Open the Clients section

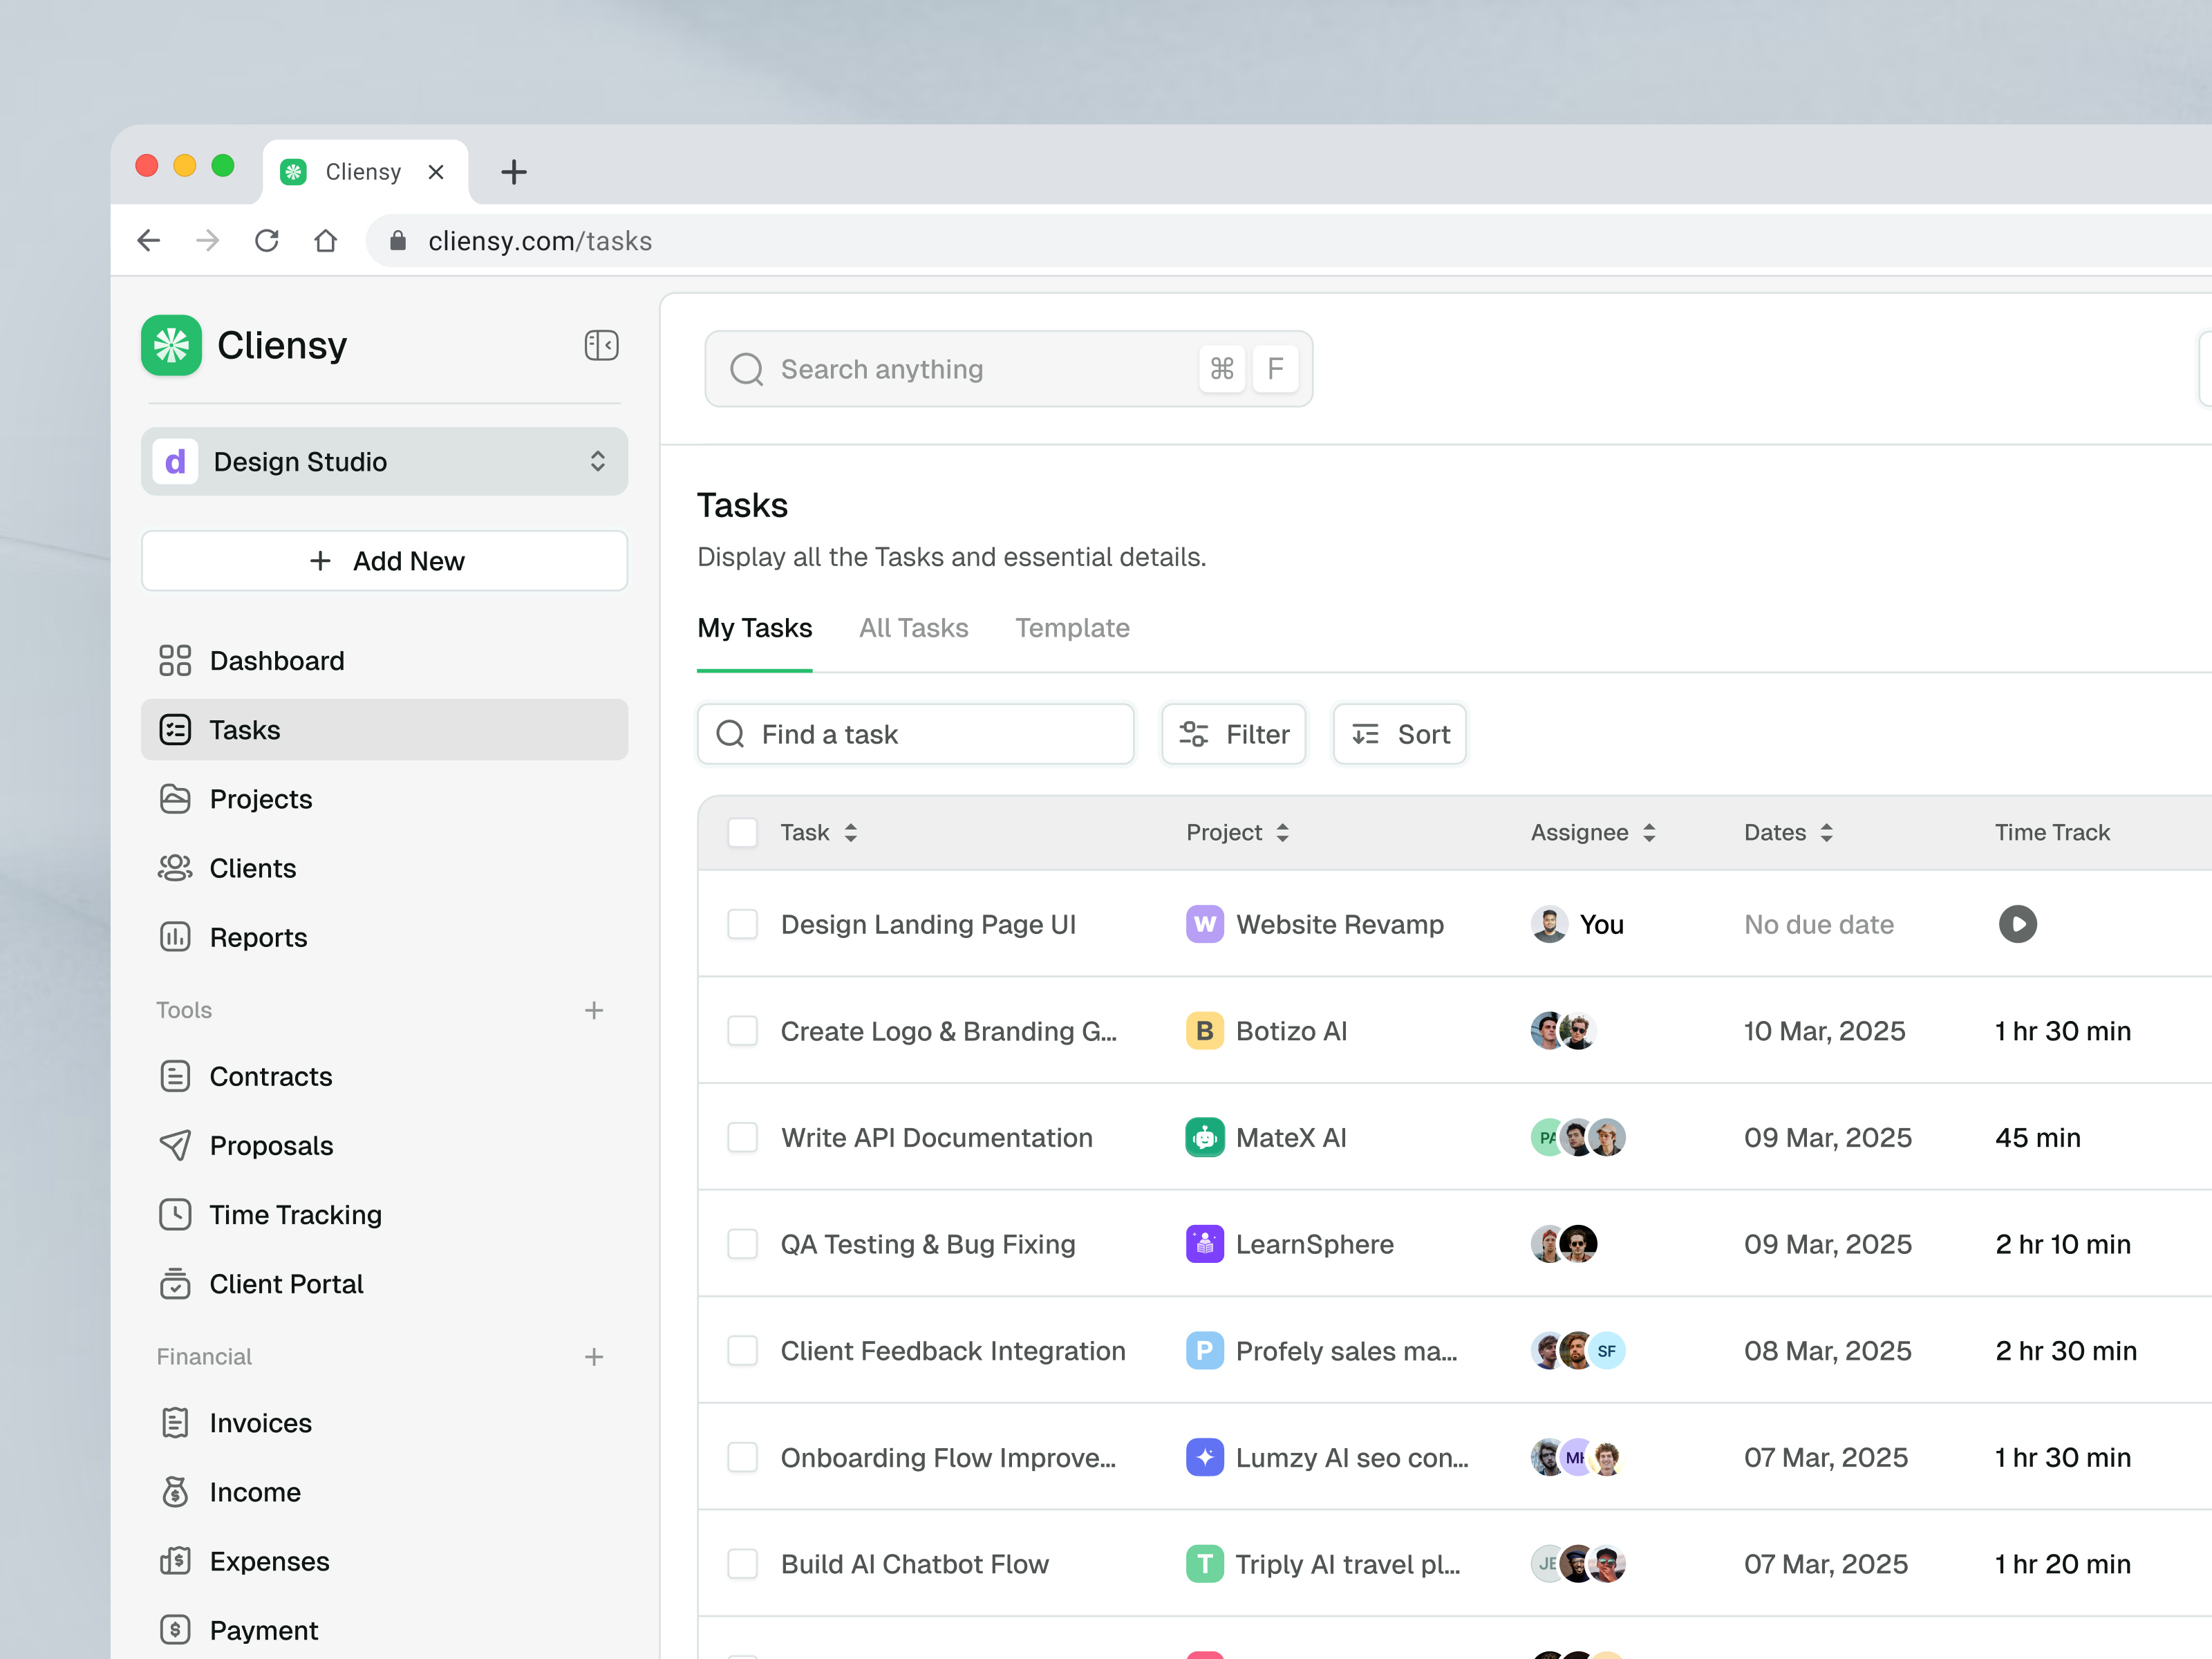pos(252,867)
